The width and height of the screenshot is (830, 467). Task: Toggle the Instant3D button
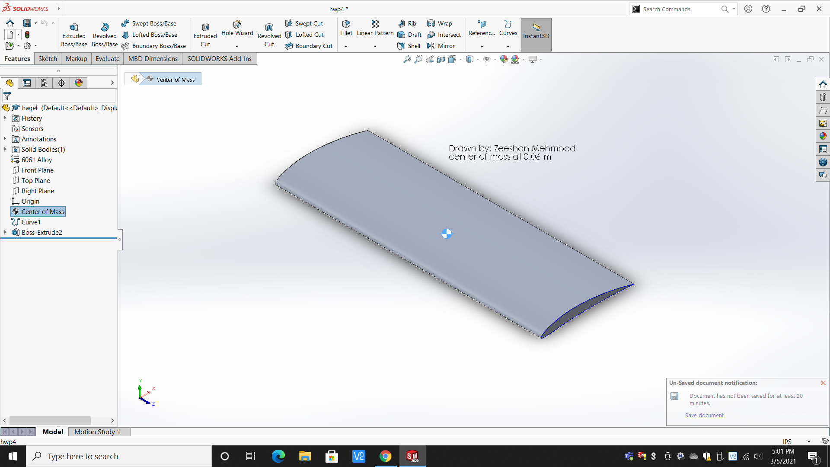(x=536, y=35)
